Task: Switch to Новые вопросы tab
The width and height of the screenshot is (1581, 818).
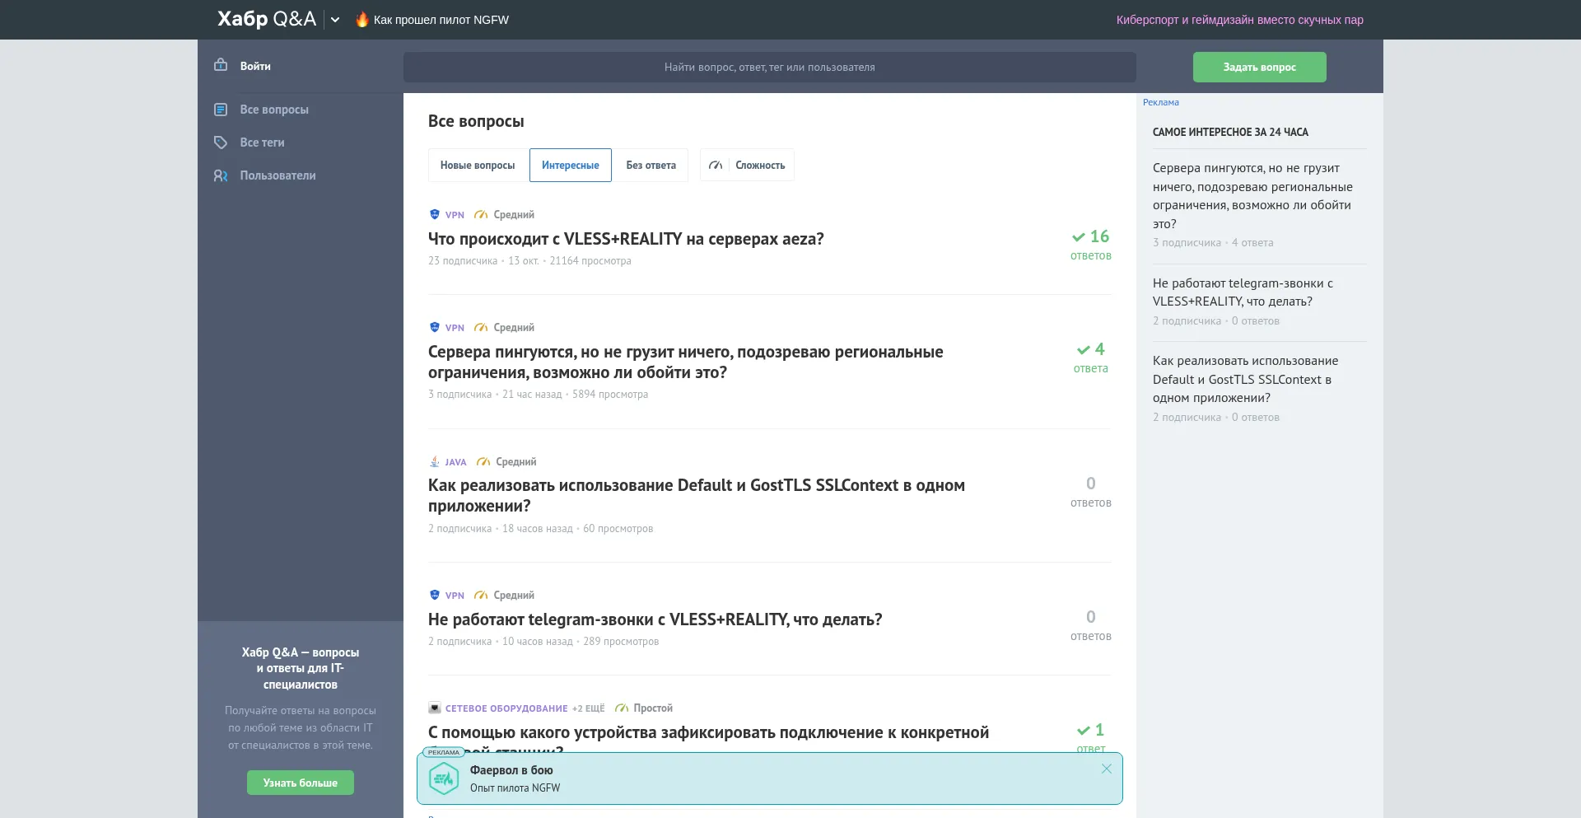Action: point(478,166)
